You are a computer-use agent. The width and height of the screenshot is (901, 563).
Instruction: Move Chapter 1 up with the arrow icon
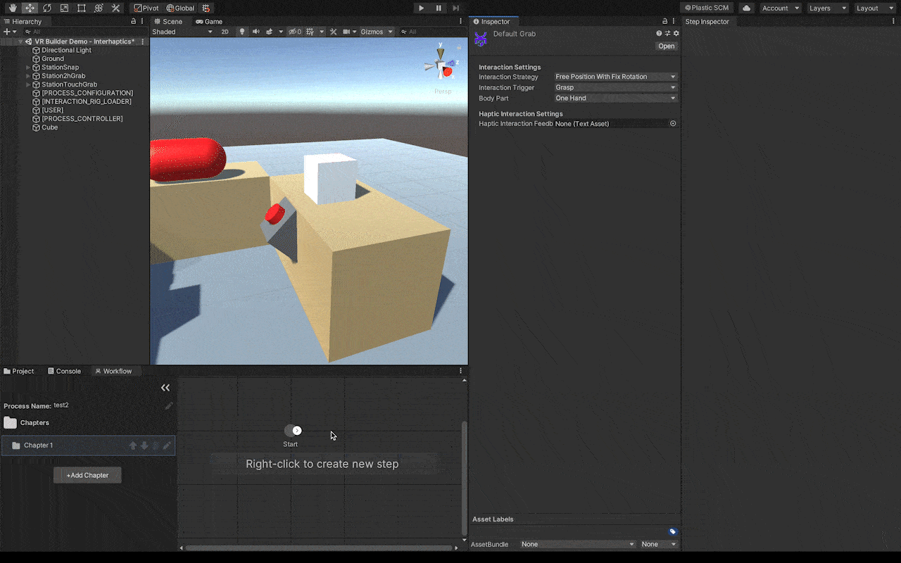pos(132,445)
